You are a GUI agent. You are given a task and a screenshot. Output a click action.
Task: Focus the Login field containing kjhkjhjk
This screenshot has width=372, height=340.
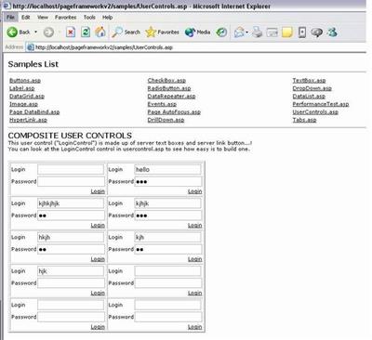click(71, 203)
